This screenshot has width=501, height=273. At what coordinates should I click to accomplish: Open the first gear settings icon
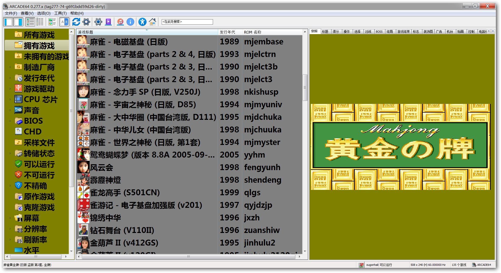tap(86, 22)
